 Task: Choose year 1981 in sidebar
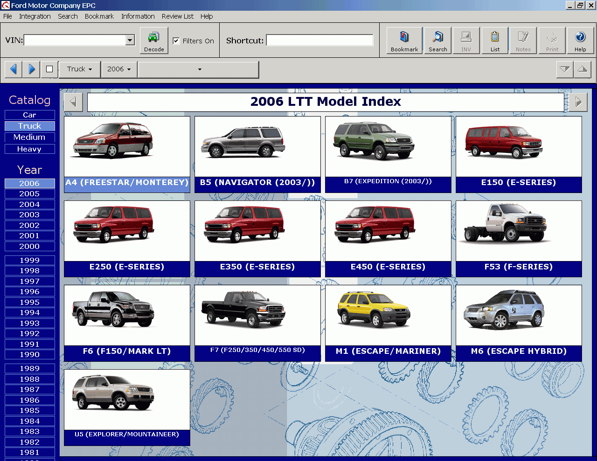pos(30,452)
